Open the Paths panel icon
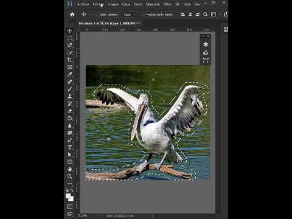292x219 pixels. (x=206, y=60)
